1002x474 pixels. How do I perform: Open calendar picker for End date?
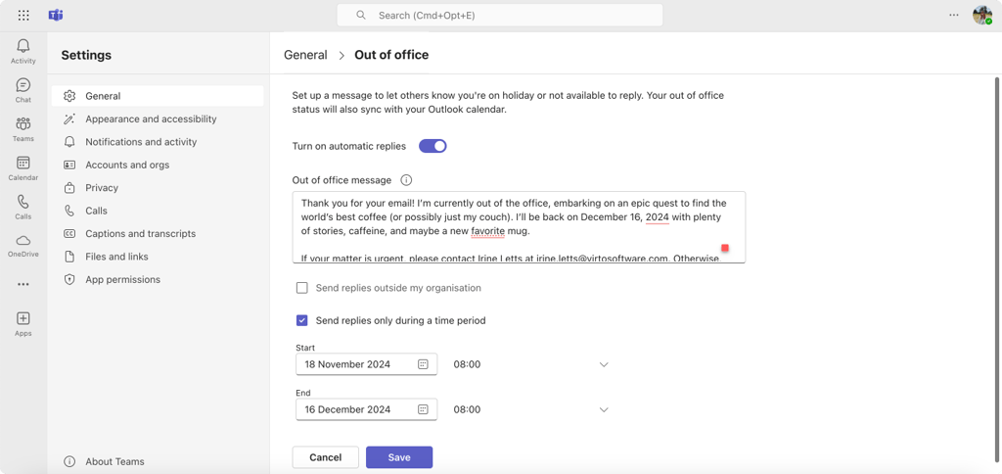423,409
